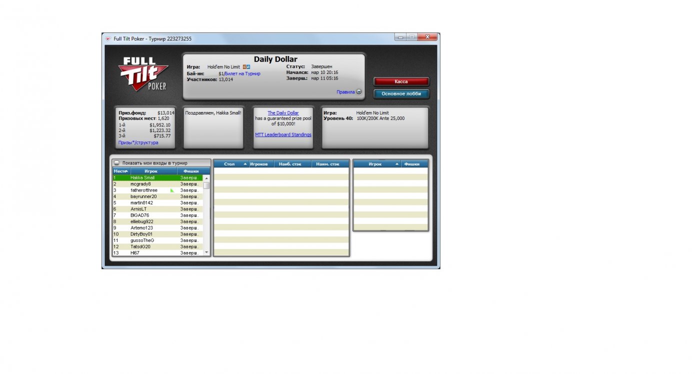Select player elliebug922 in standings
700x374 pixels.
coord(158,221)
